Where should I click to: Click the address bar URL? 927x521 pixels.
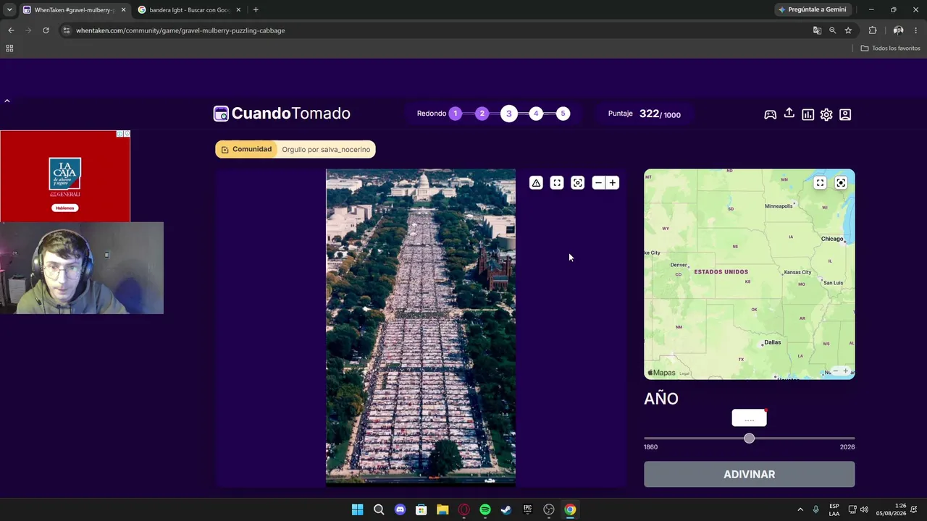click(180, 30)
